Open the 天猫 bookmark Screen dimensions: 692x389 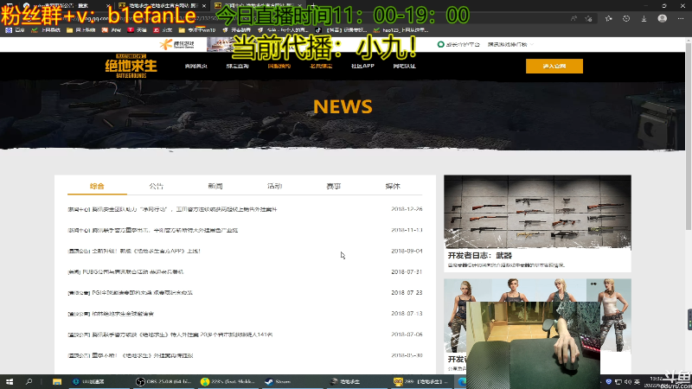coord(137,30)
